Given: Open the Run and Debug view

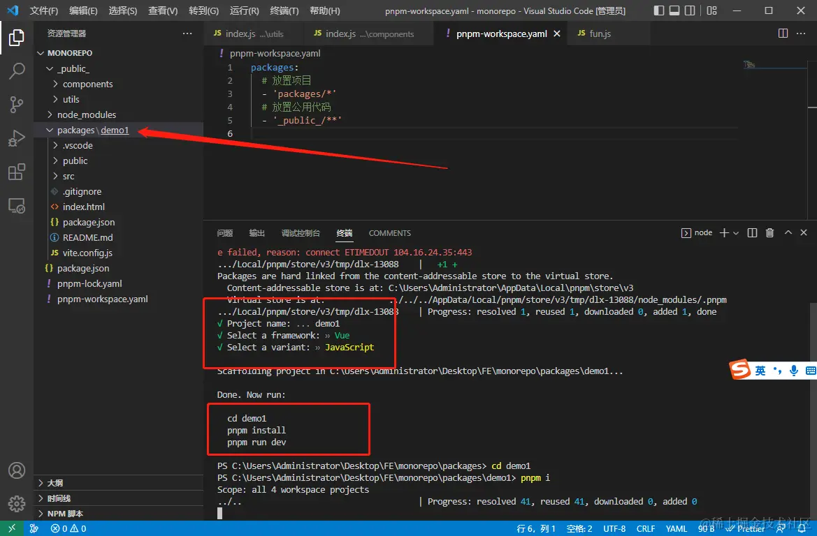Looking at the screenshot, I should point(17,138).
